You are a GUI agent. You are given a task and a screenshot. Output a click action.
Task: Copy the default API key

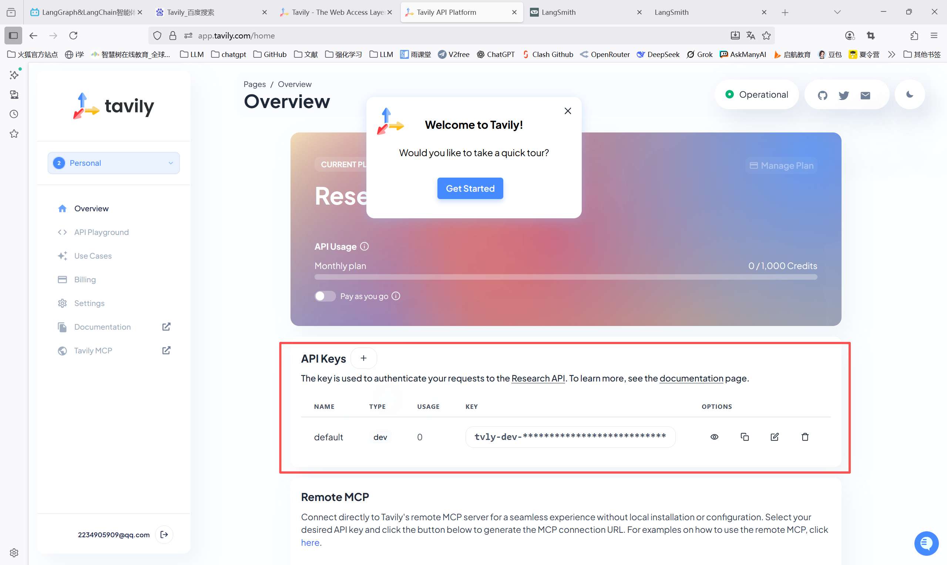pos(745,437)
